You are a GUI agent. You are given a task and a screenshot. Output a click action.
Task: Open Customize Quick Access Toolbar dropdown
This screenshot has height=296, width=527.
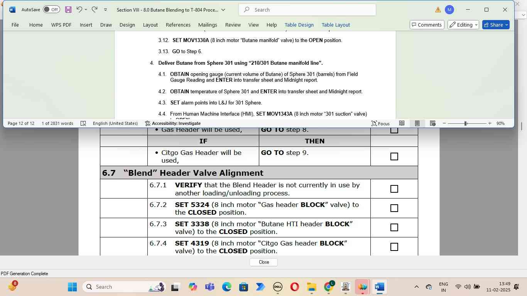click(x=105, y=10)
